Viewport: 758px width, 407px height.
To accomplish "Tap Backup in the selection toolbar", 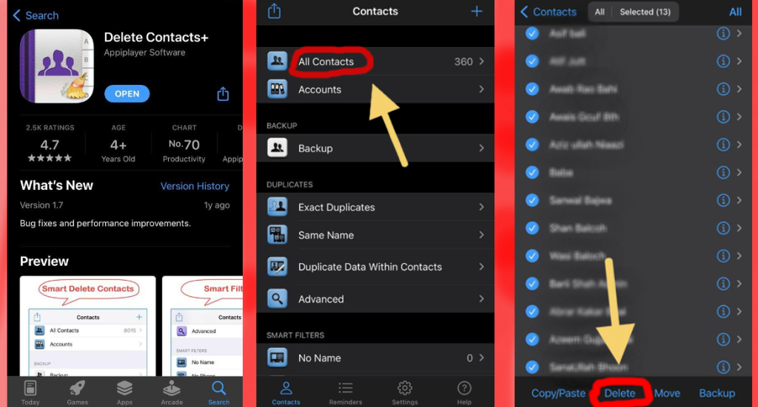I will (717, 393).
